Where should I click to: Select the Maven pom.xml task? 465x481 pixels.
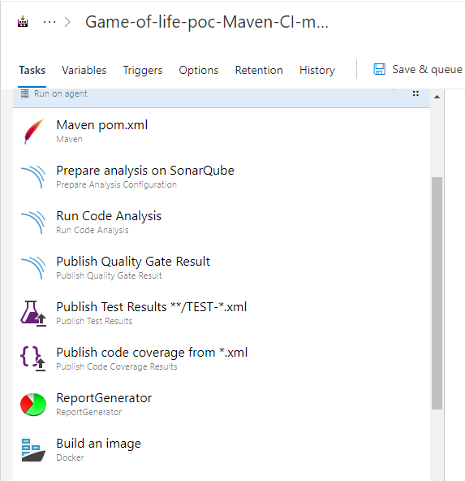[x=222, y=132]
